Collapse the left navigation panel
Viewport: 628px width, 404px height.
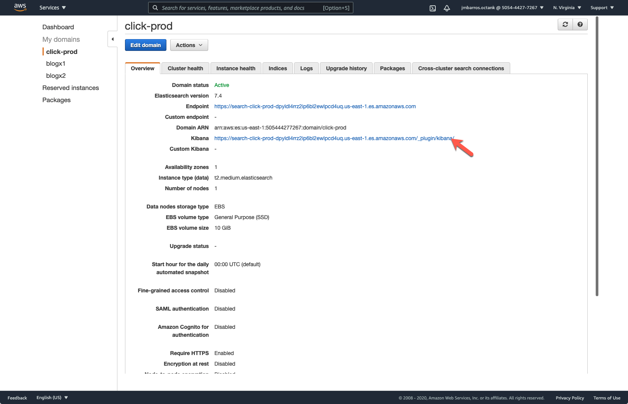point(112,39)
